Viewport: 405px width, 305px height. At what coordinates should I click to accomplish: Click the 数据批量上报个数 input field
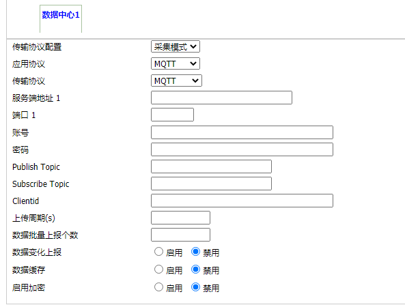point(180,235)
